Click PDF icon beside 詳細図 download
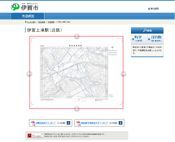175x142 pixels. tap(33, 123)
